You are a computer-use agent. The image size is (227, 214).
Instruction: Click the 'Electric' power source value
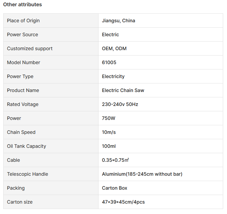tap(110, 34)
